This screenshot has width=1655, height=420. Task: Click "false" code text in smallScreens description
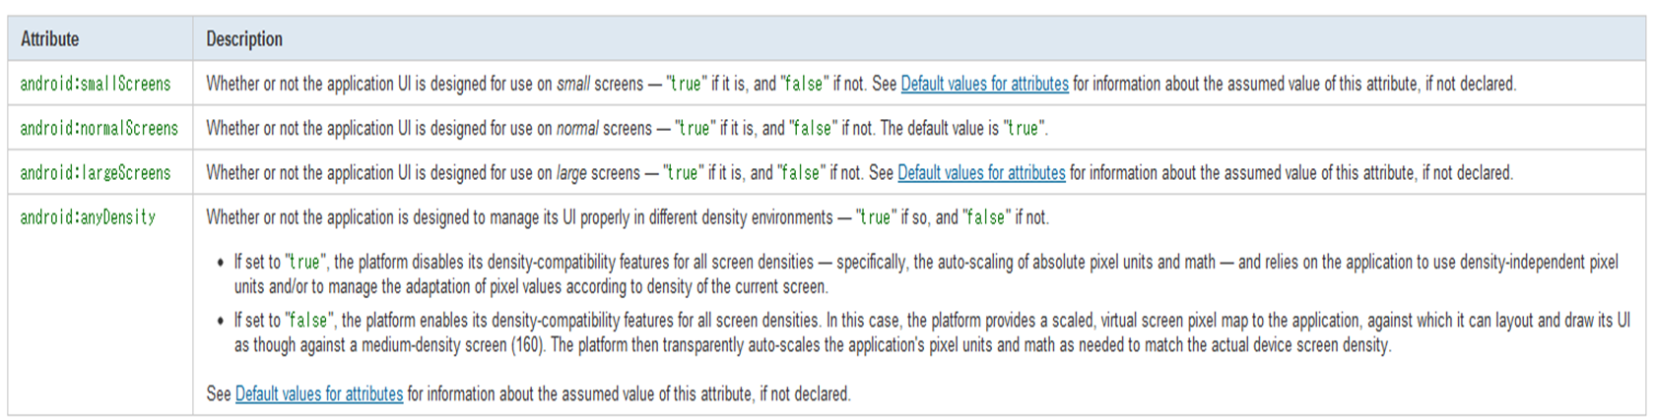pyautogui.click(x=804, y=84)
